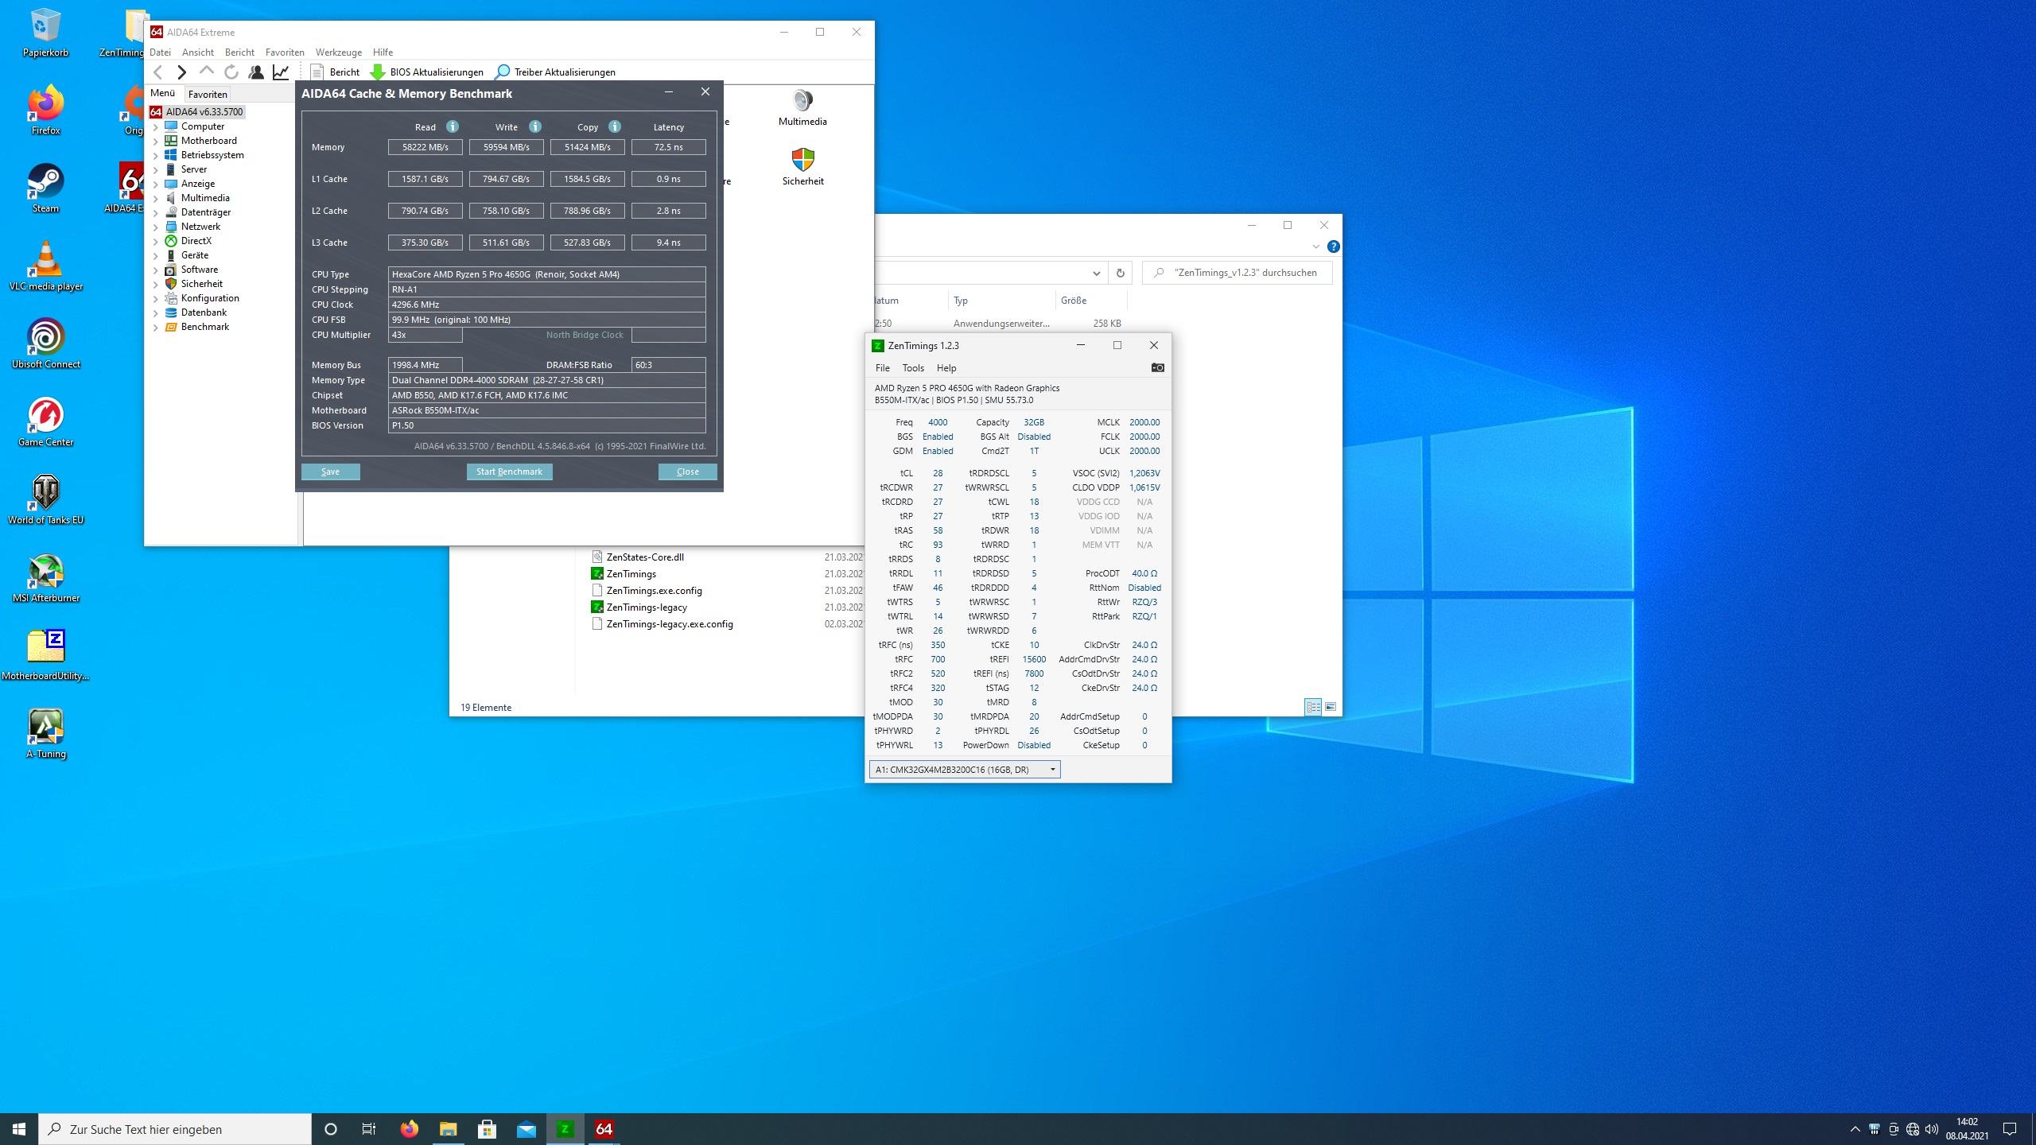
Task: Click the Save button in benchmark dialog
Action: 330,472
